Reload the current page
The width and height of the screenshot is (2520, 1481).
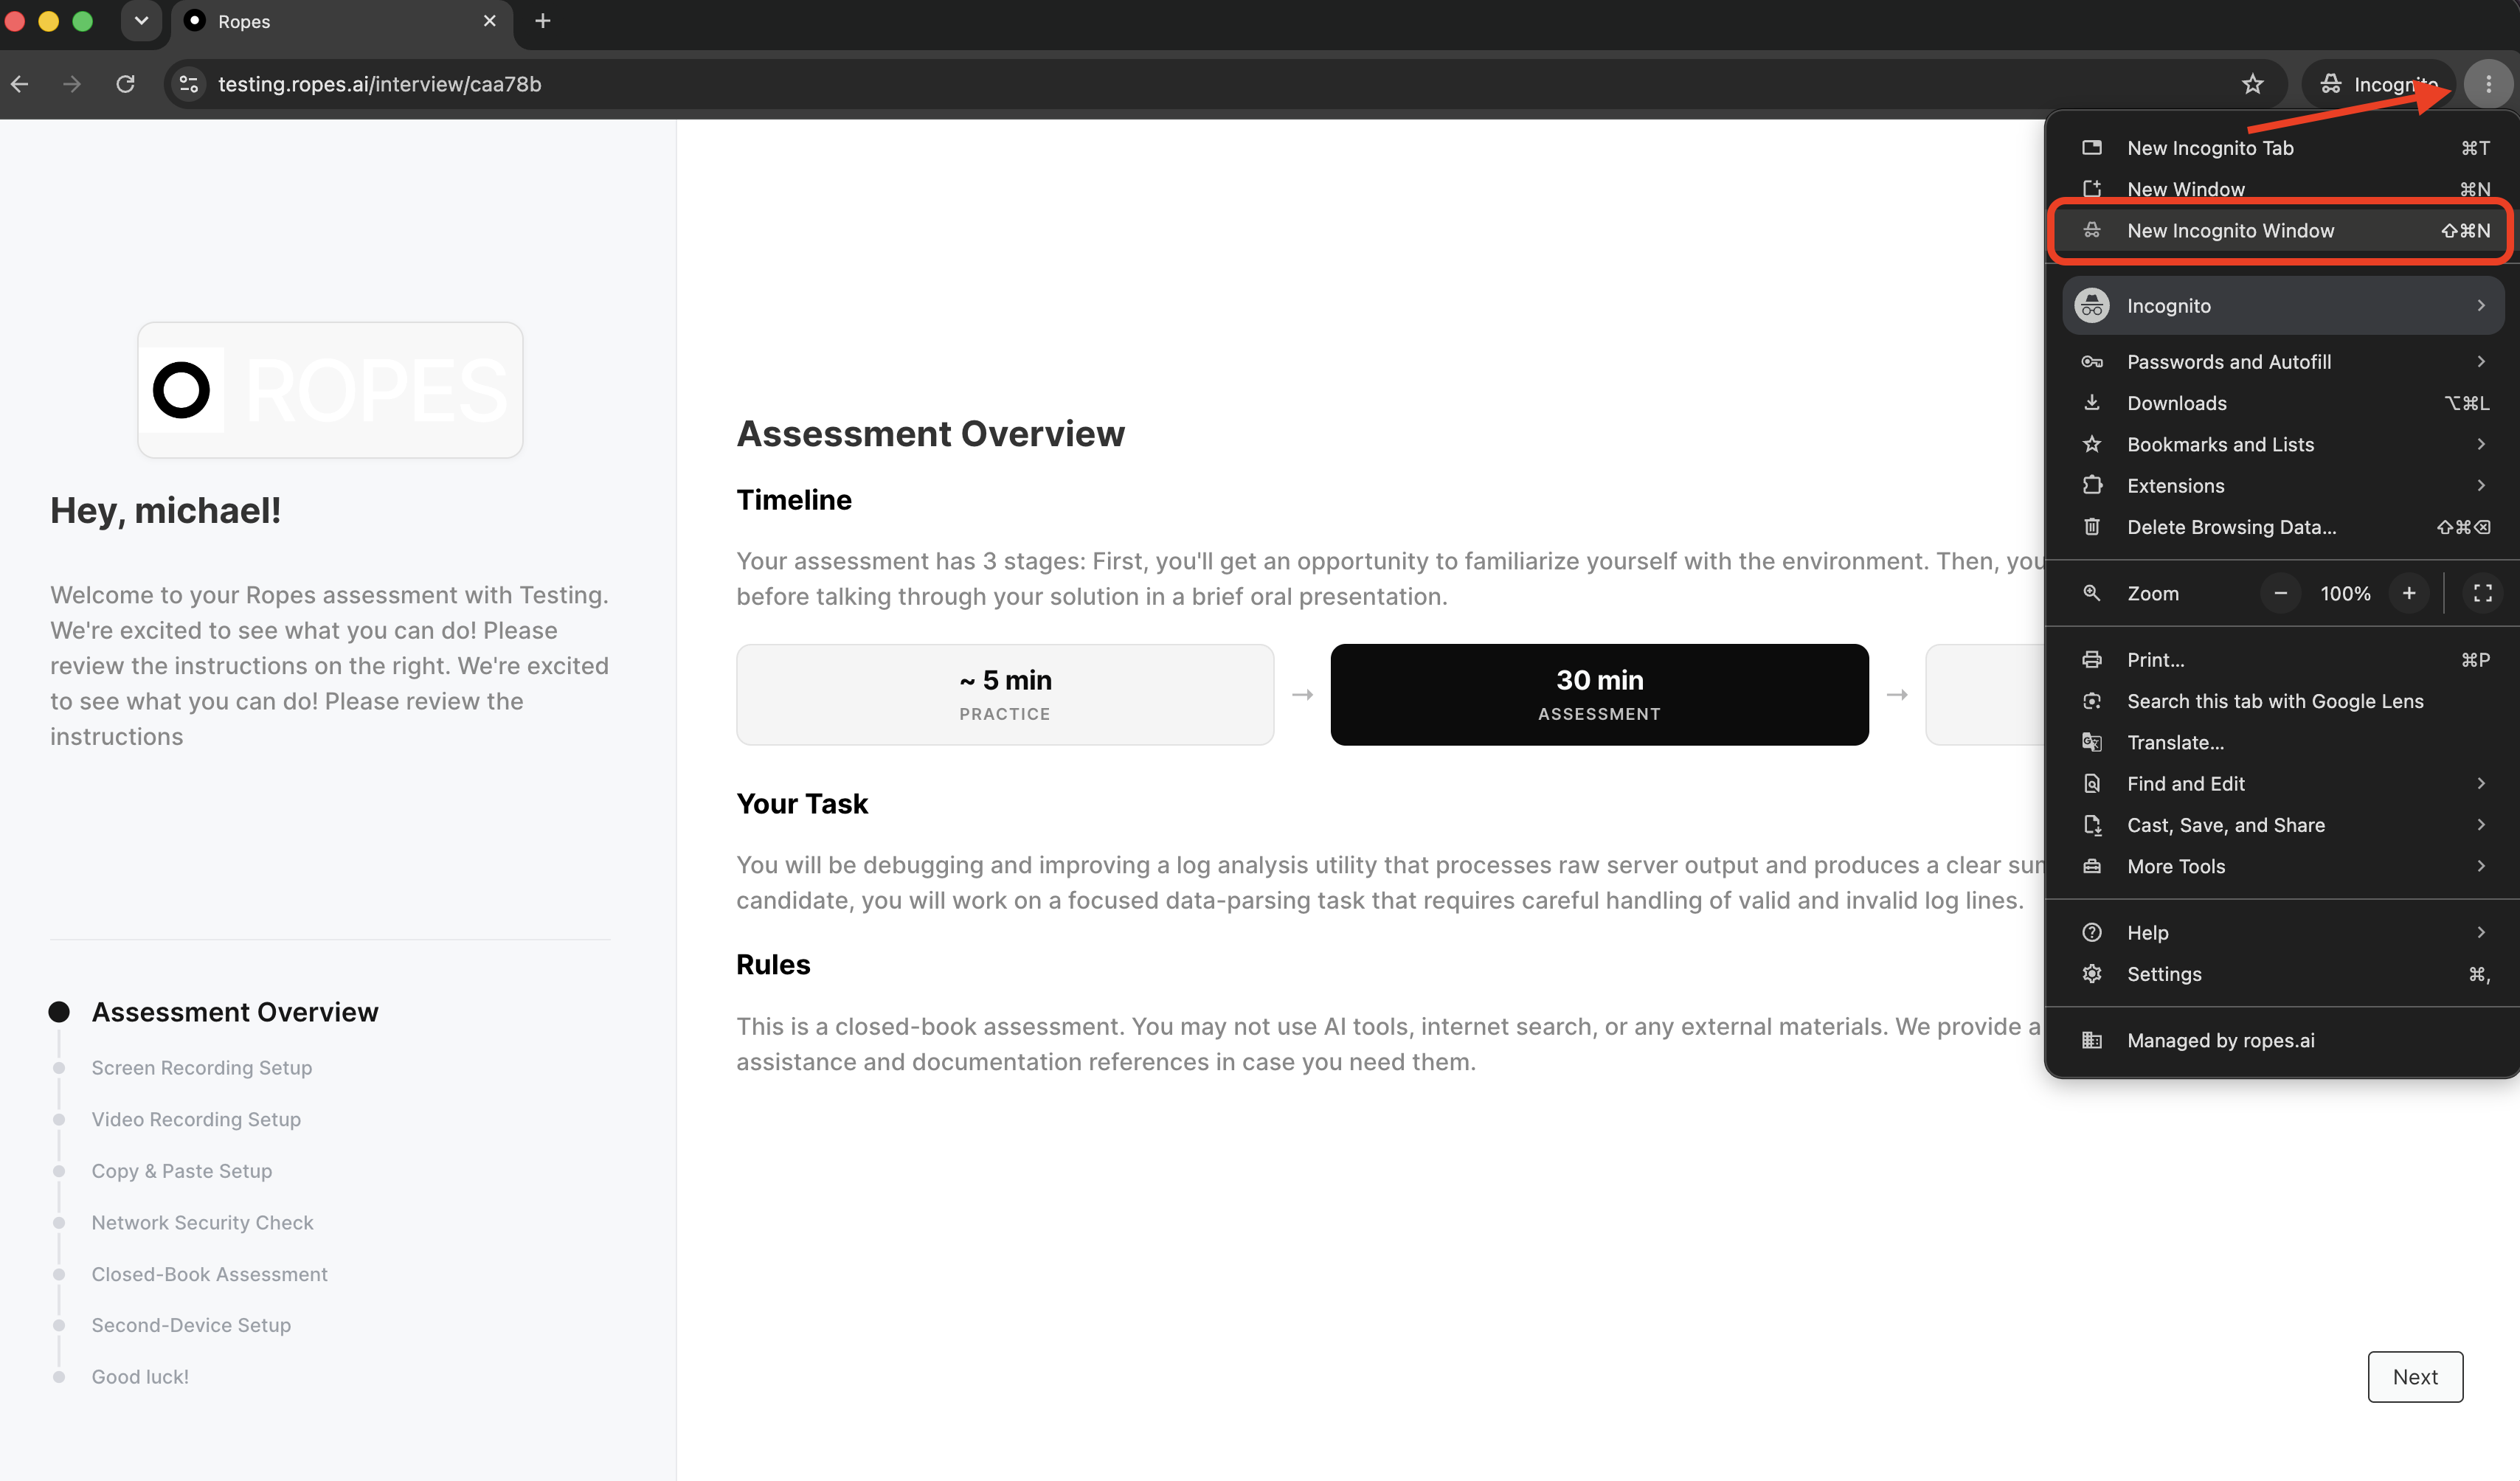coord(125,84)
